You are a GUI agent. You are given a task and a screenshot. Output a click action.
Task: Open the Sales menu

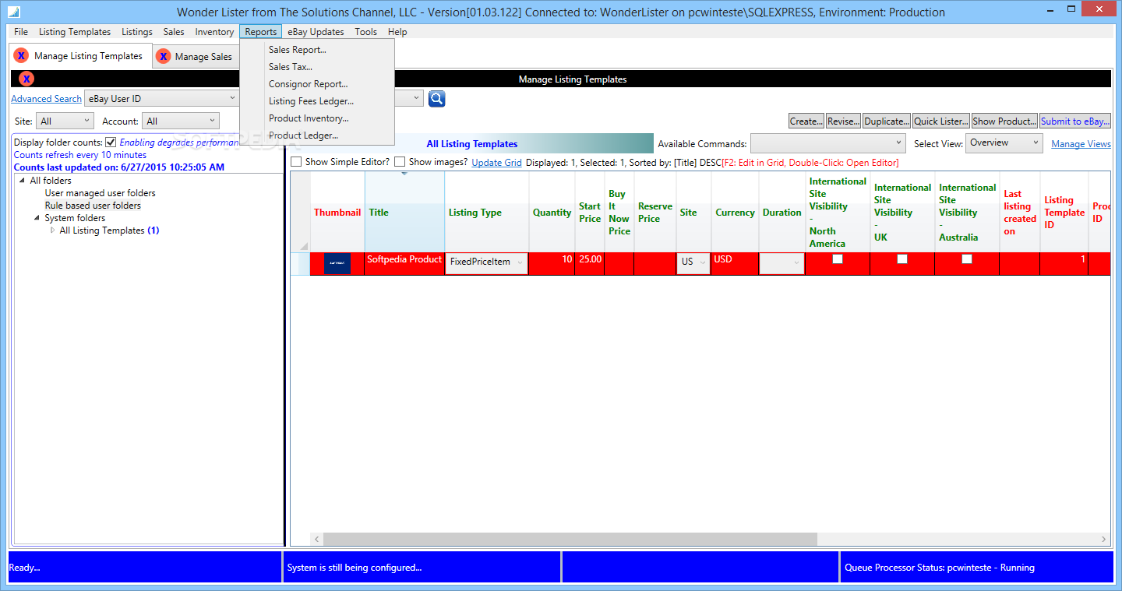174,32
